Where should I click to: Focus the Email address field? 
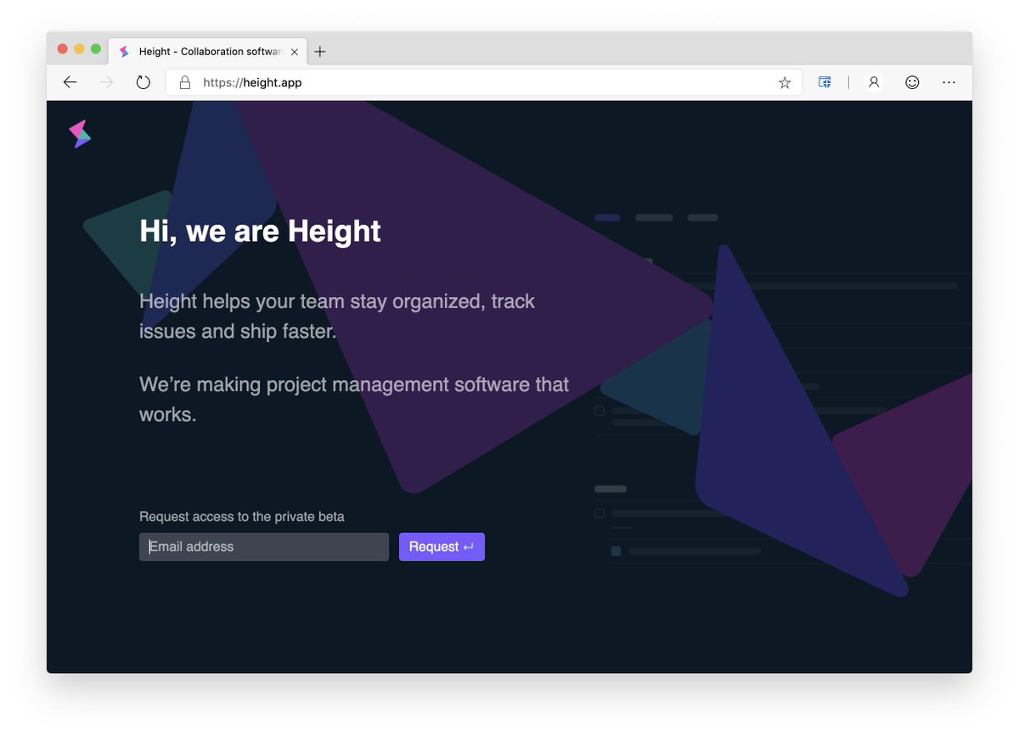(264, 547)
